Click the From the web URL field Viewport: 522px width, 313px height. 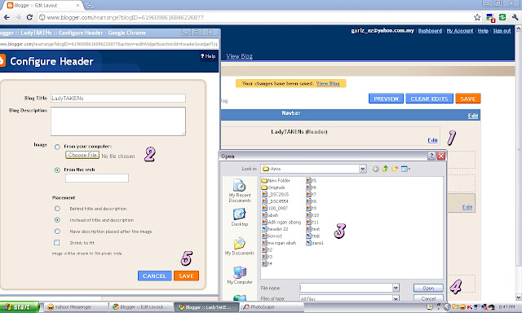click(96, 179)
